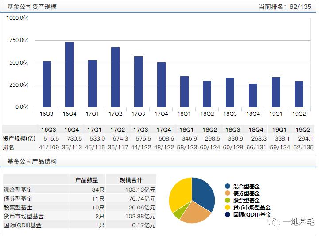Click the 18Q4 bar in the chart
The height and width of the screenshot is (236, 325).
(x=253, y=95)
